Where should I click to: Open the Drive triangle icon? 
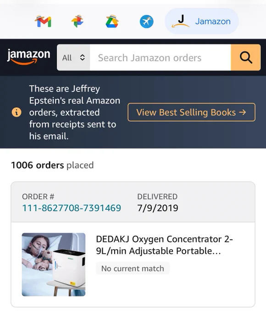point(112,21)
